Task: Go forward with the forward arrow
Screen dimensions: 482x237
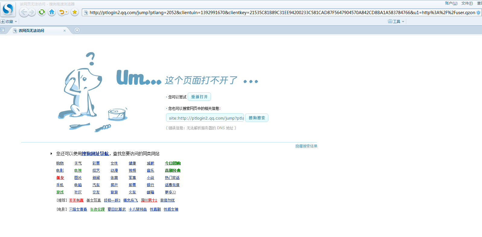Action: click(32, 12)
